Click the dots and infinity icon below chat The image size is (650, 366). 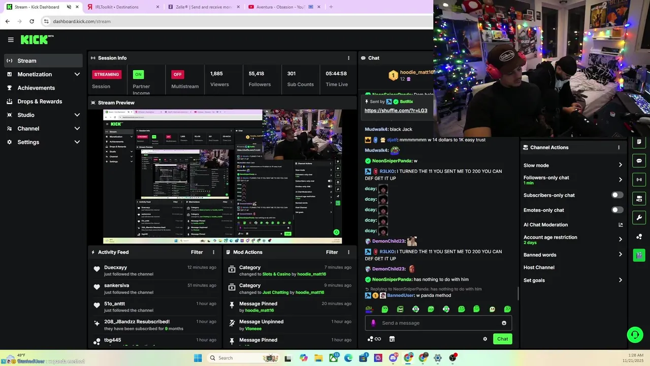pos(374,339)
